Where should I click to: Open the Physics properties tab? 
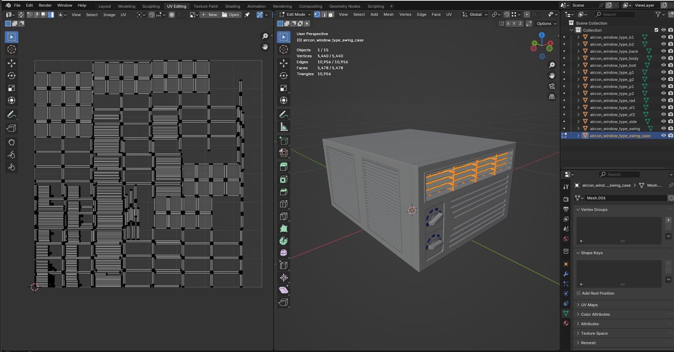tap(566, 294)
